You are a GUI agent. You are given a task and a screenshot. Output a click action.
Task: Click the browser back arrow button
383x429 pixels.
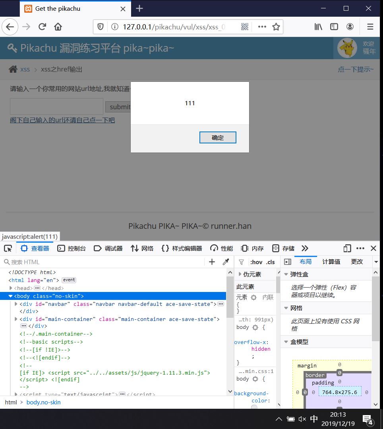coord(10,27)
